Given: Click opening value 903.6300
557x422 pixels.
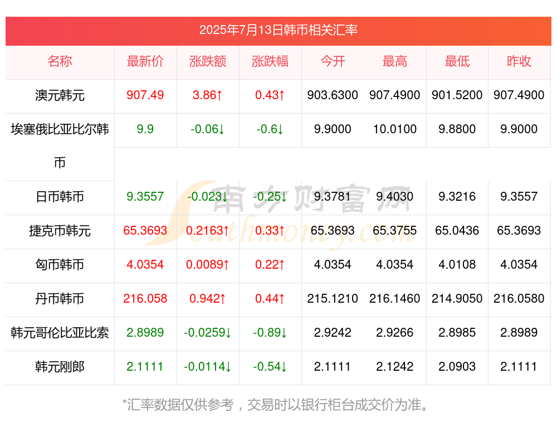Looking at the screenshot, I should [333, 95].
